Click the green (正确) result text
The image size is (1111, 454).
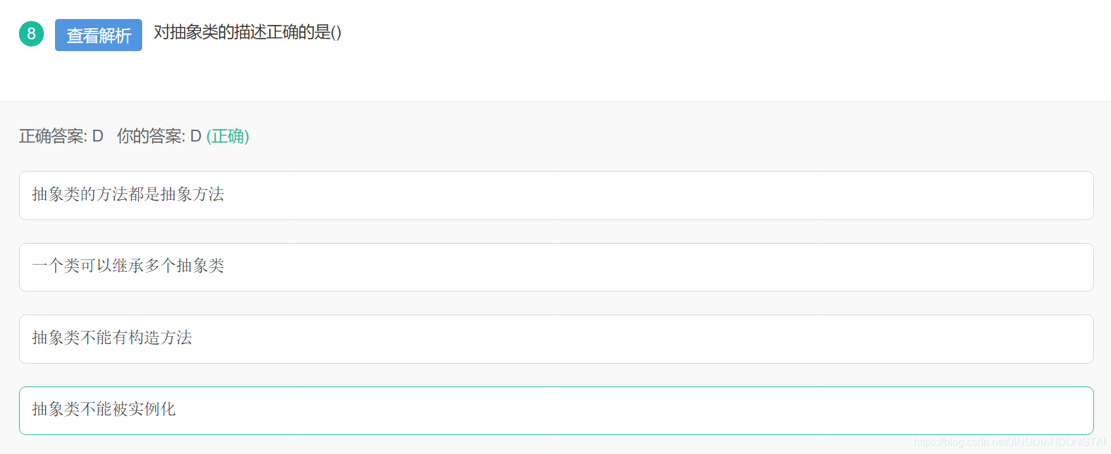227,136
